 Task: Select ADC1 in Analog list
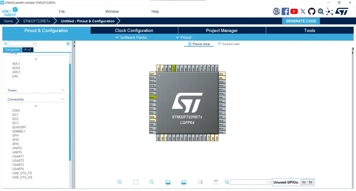[16, 64]
